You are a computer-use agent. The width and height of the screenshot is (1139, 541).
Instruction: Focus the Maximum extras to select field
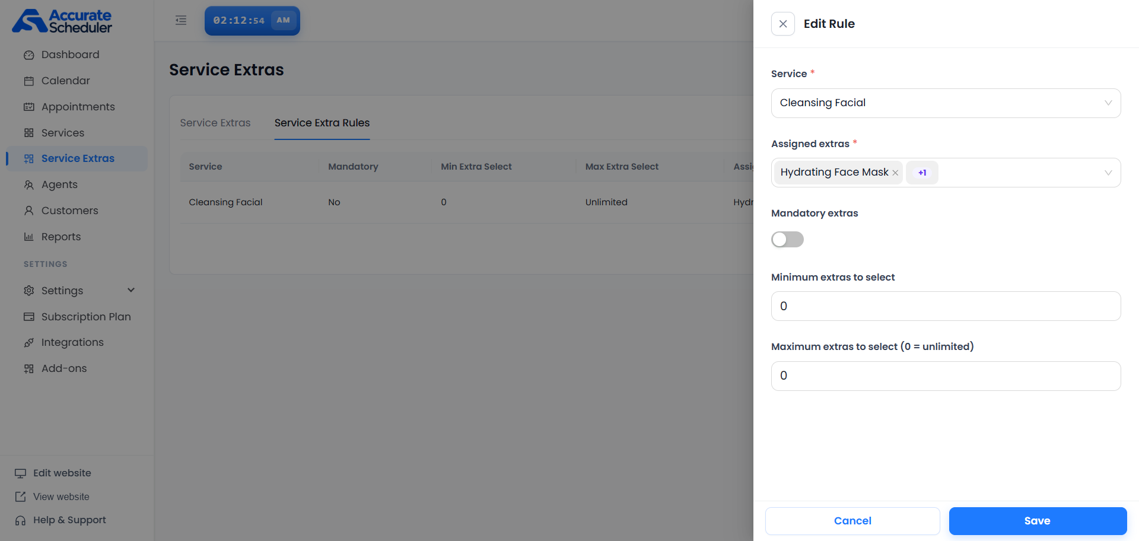click(x=946, y=376)
